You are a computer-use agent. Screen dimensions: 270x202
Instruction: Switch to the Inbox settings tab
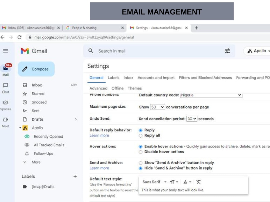(129, 78)
